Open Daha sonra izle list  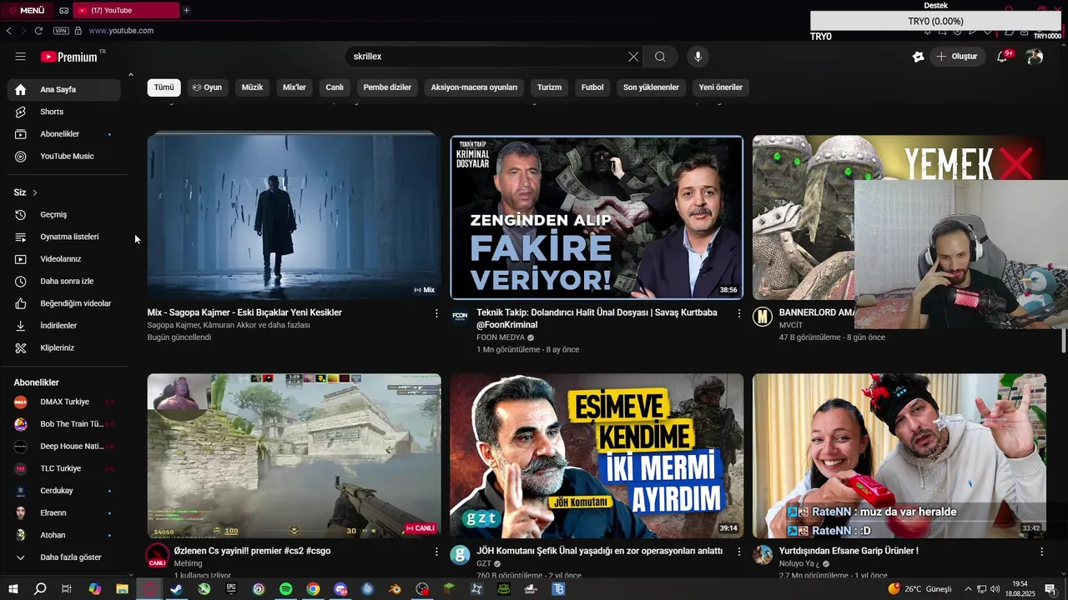[x=63, y=282]
